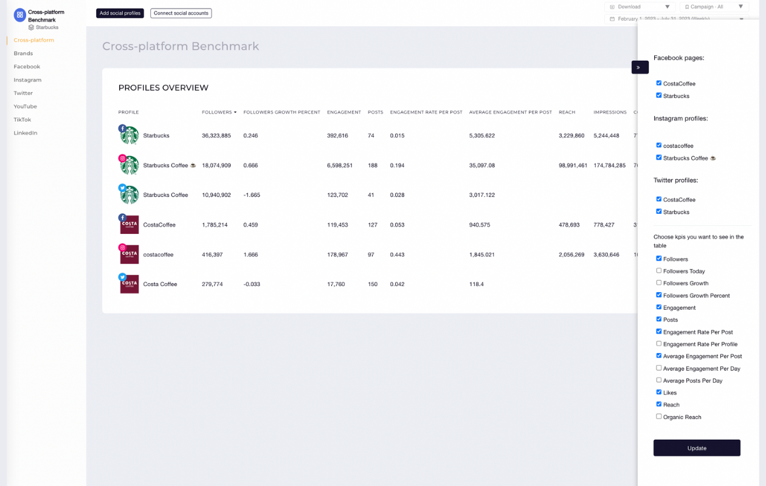Click the 36,323,885 followers value
Screen dimensions: 766x486
tap(216, 135)
